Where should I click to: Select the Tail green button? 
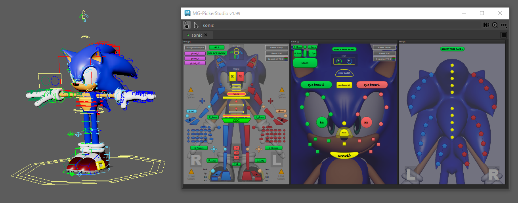coord(236,164)
